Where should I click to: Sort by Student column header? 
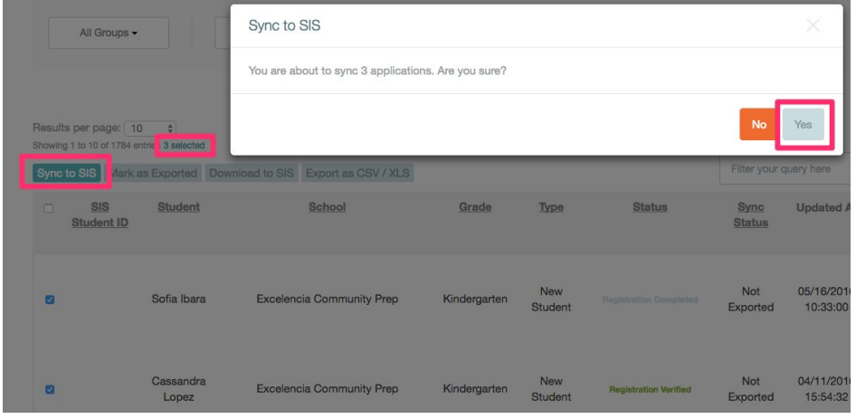178,207
